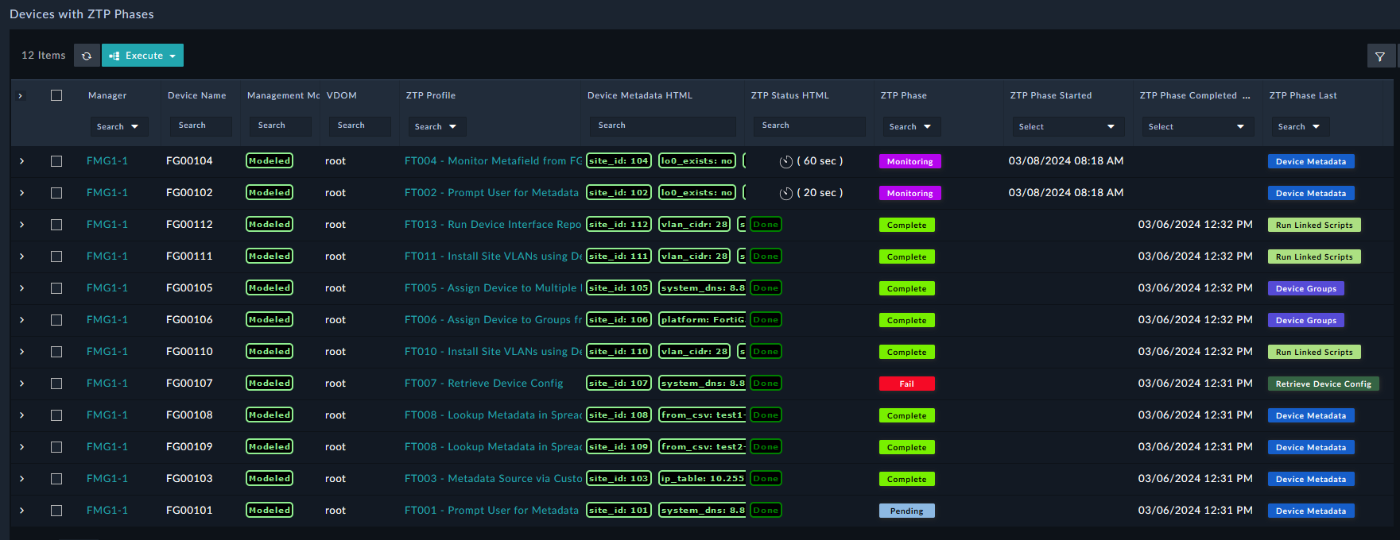Click the Device Name search field
Viewport: 1400px width, 540px height.
pyautogui.click(x=200, y=125)
